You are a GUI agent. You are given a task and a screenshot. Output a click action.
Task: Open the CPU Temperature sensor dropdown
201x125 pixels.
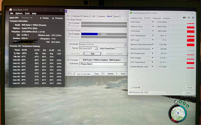pos(153,62)
